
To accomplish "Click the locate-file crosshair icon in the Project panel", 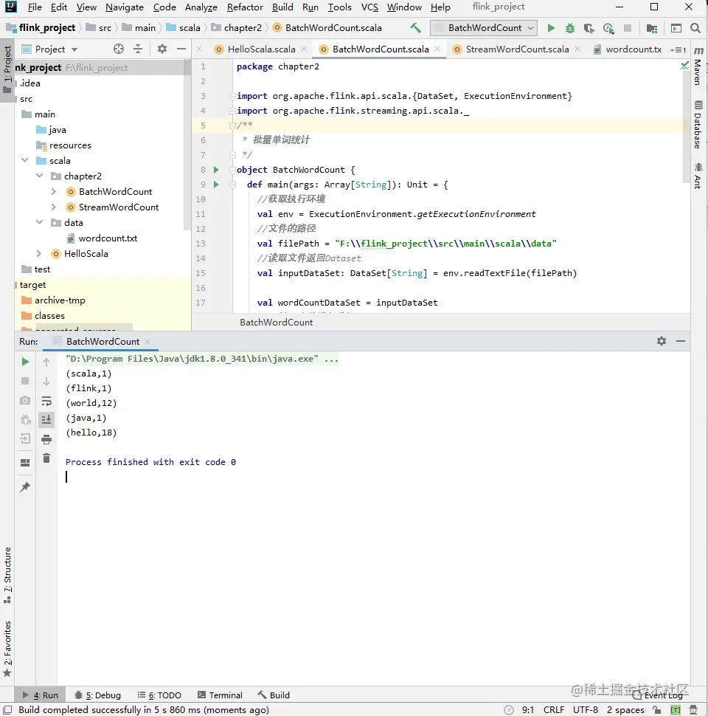I will pos(119,49).
